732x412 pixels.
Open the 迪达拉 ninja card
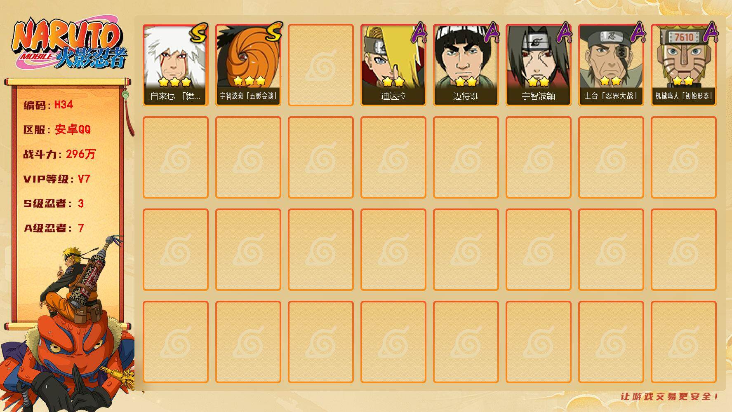(x=393, y=65)
